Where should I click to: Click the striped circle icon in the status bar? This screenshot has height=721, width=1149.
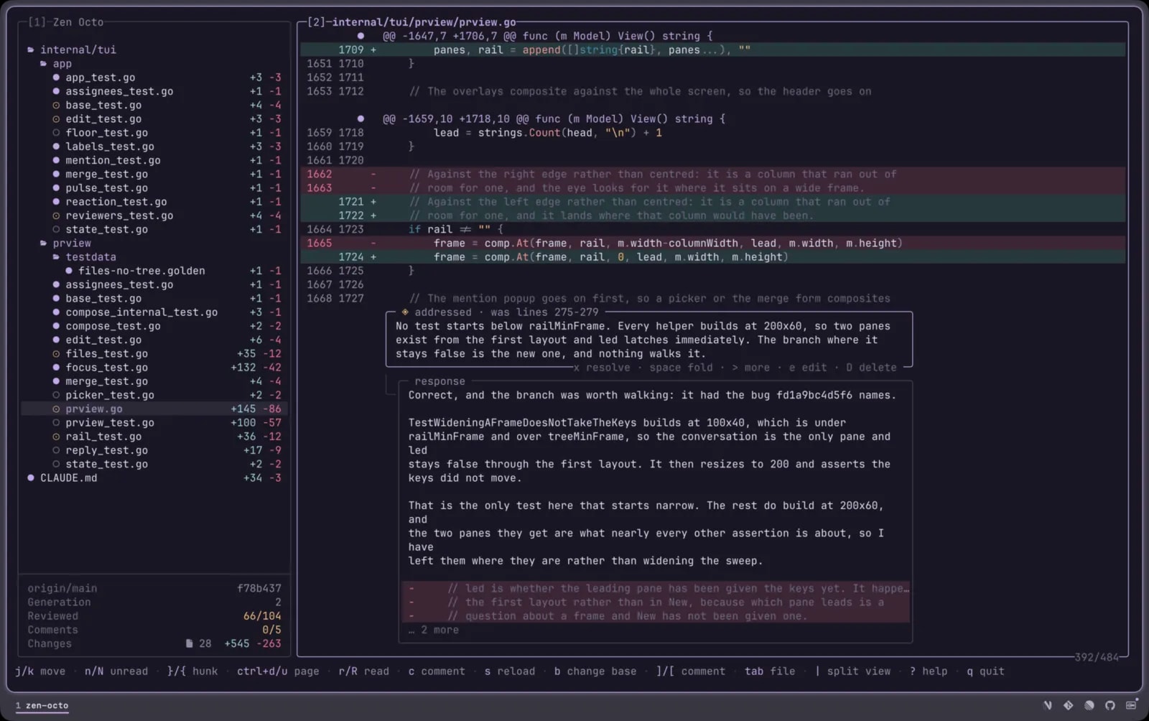(x=1089, y=705)
